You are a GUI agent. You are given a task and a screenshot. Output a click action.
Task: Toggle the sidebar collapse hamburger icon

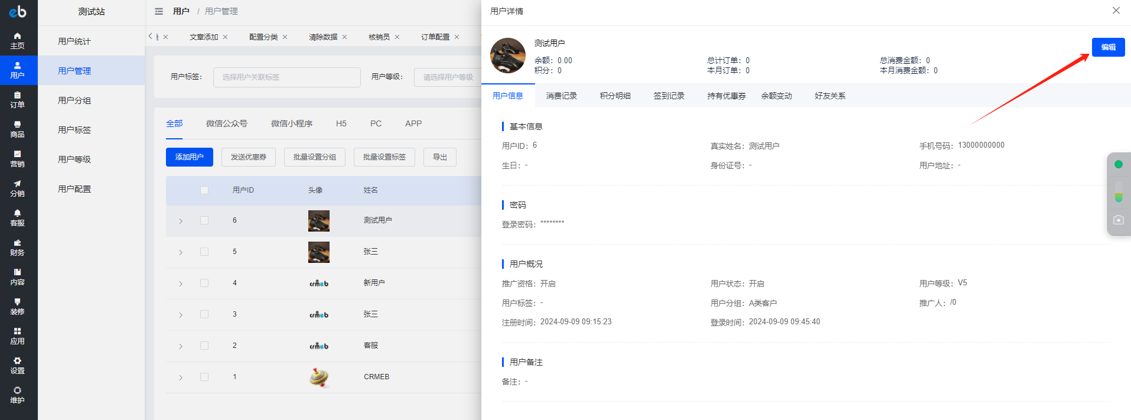tap(159, 11)
